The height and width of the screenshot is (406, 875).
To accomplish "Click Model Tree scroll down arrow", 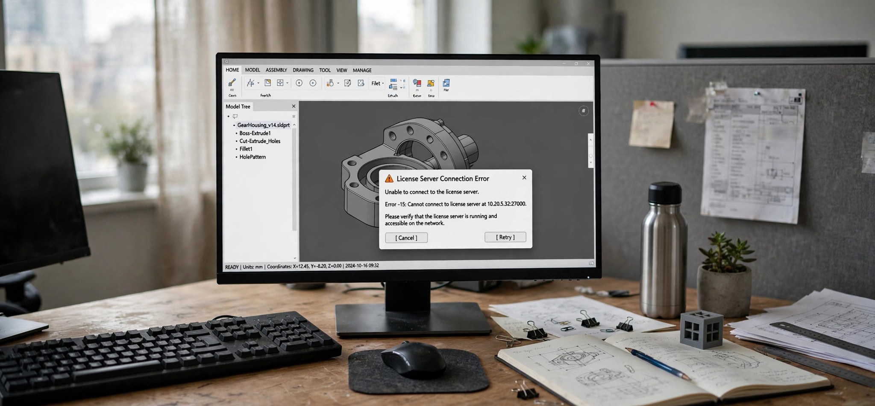I will (x=294, y=258).
